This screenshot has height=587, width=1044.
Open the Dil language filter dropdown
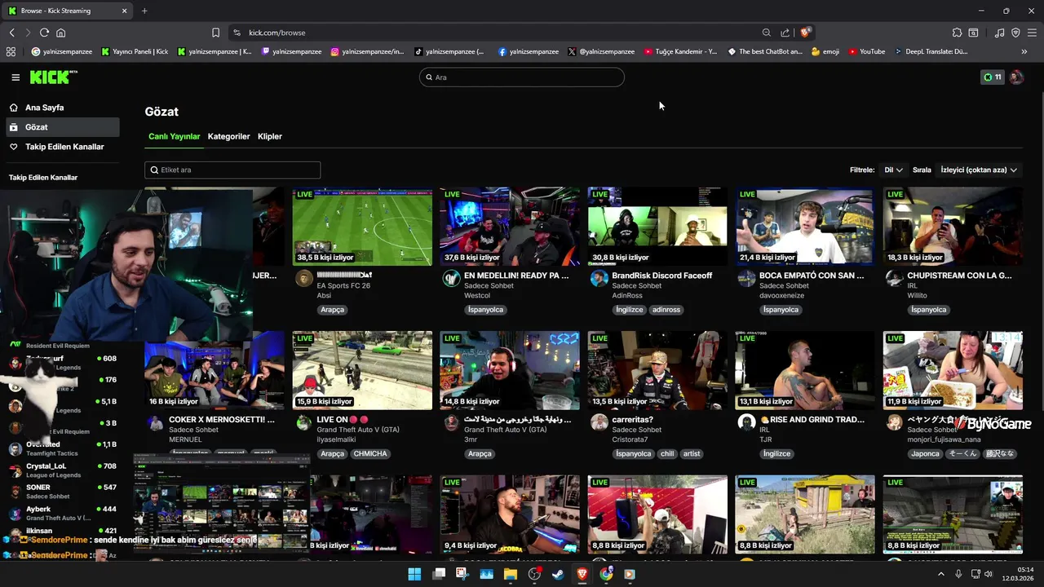[x=893, y=170]
